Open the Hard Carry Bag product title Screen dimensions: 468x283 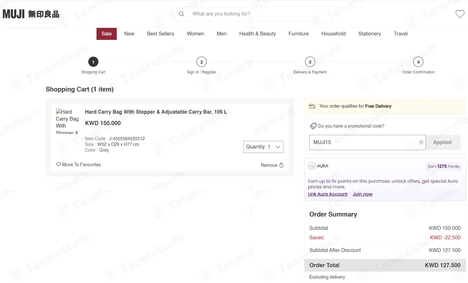pyautogui.click(x=156, y=112)
